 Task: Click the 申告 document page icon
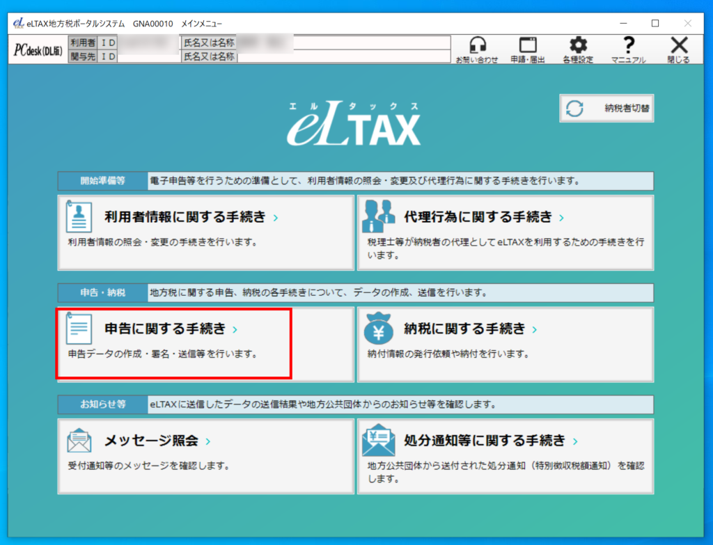pos(79,329)
